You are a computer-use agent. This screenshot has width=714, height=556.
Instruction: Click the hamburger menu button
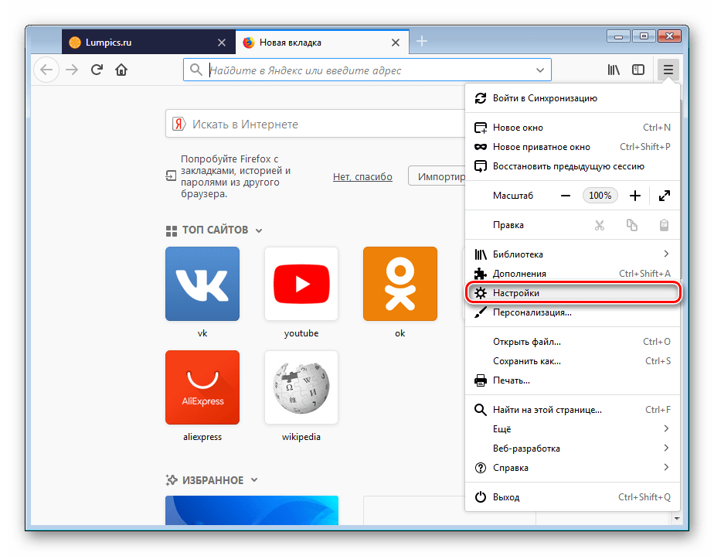coord(668,70)
